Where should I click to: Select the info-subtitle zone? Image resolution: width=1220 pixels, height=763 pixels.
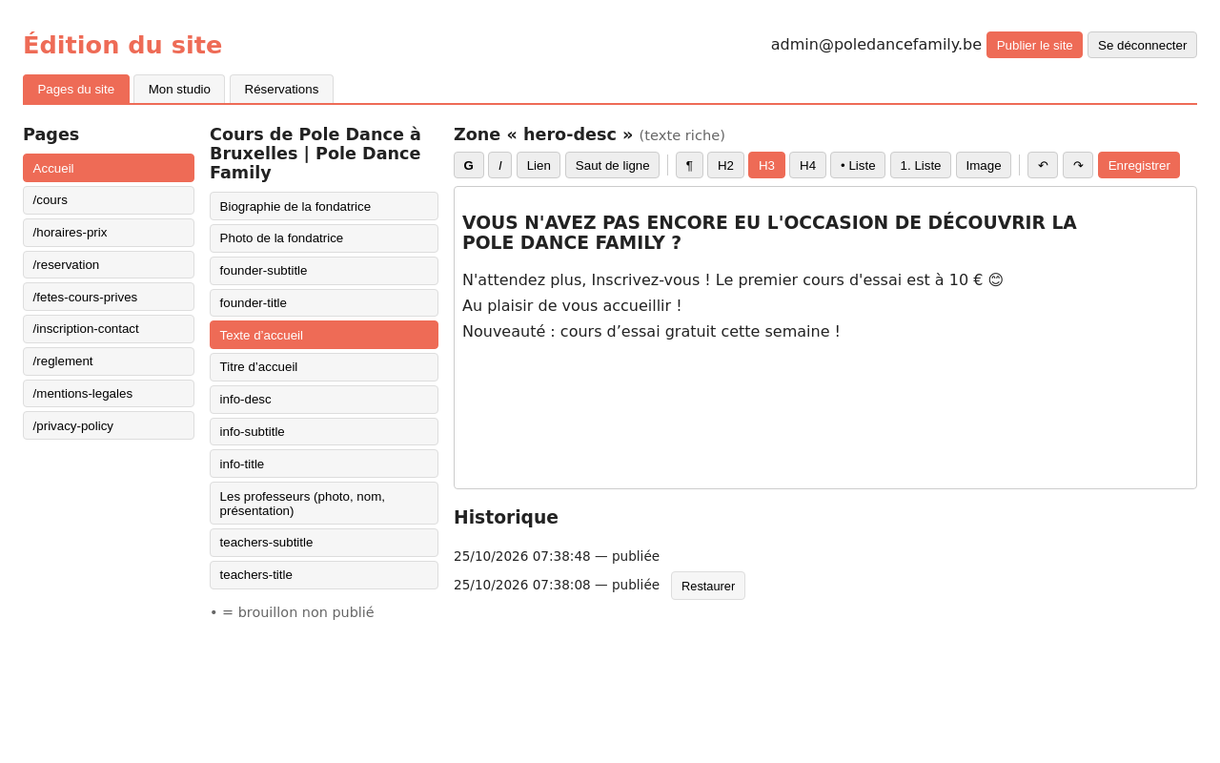coord(324,431)
